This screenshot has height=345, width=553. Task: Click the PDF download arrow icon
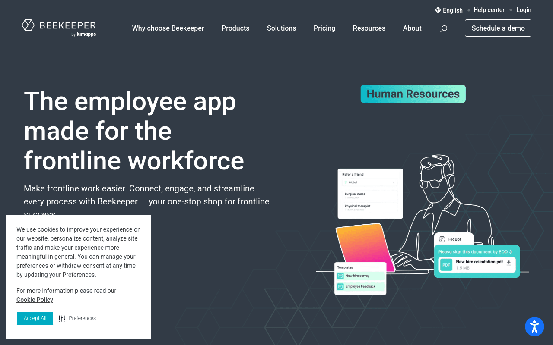click(x=509, y=263)
